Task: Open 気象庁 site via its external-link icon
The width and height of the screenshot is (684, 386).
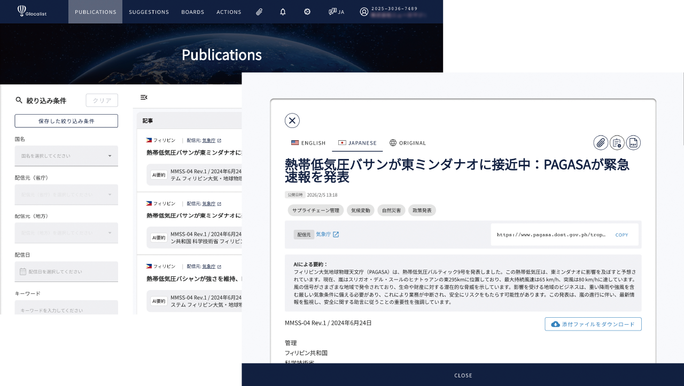Action: pos(336,234)
